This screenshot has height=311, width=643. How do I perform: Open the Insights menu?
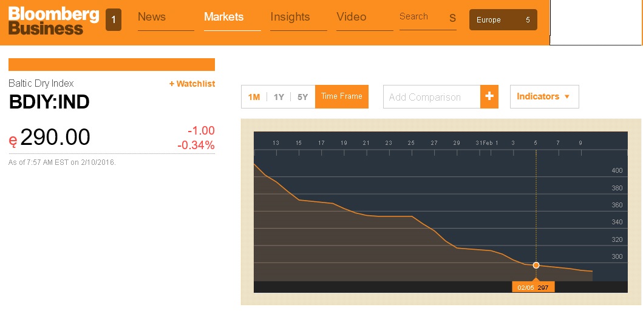pyautogui.click(x=290, y=17)
